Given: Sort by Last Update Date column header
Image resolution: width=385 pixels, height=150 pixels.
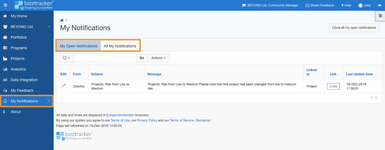Looking at the screenshot, I should [x=359, y=74].
